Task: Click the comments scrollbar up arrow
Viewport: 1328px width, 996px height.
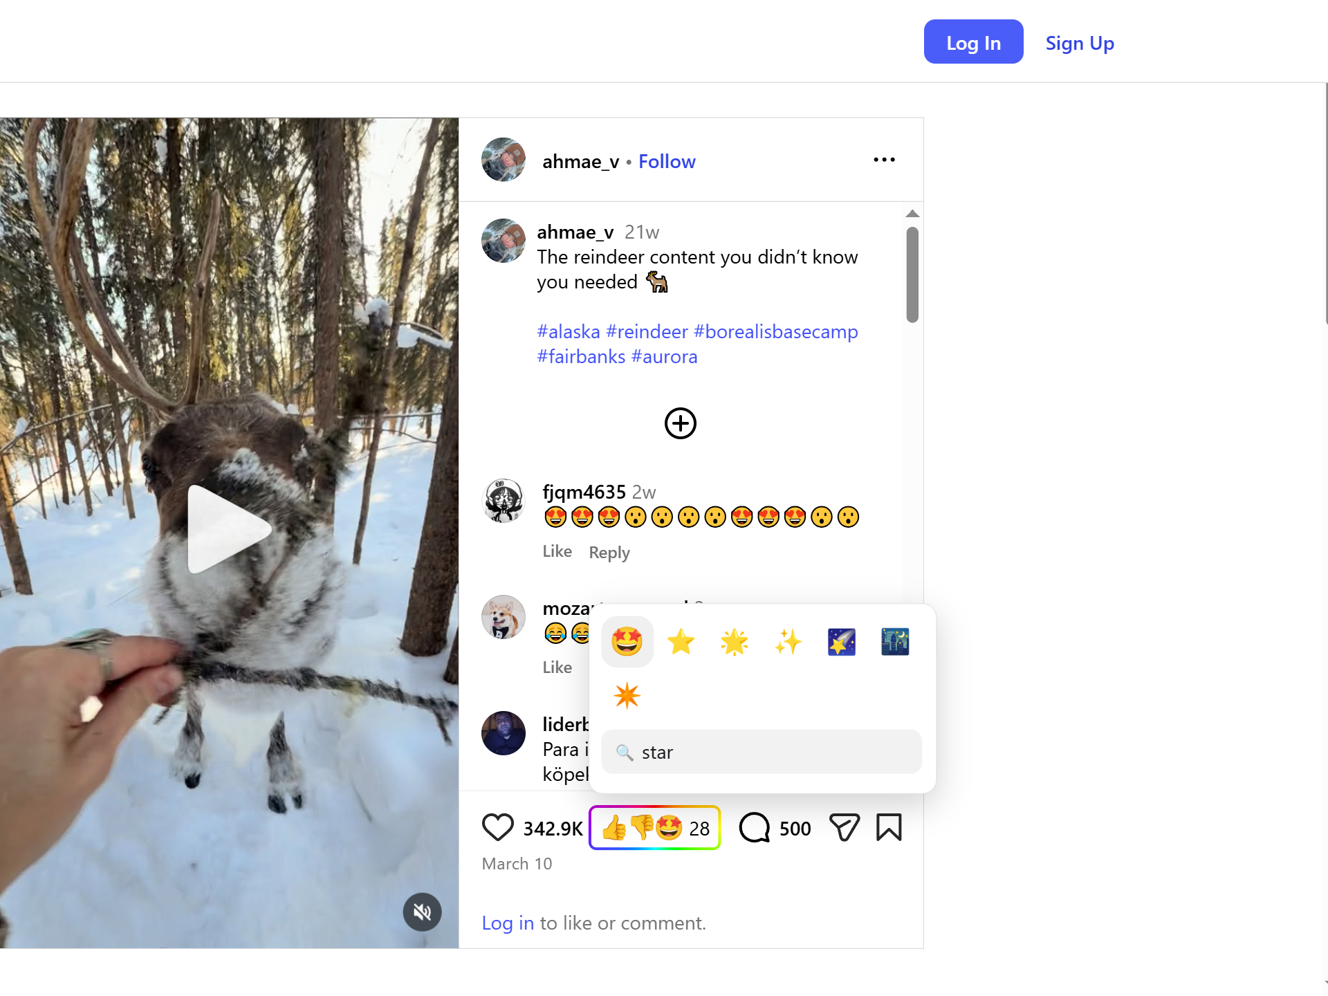Action: tap(912, 214)
